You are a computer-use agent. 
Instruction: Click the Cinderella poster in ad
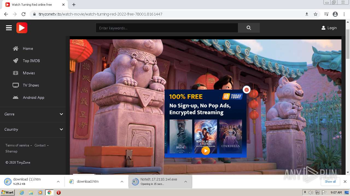pos(231,136)
